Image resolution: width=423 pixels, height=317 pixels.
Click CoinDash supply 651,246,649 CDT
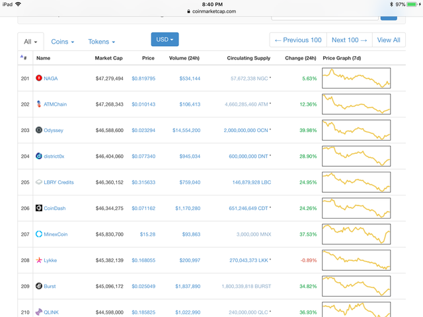pyautogui.click(x=249, y=209)
